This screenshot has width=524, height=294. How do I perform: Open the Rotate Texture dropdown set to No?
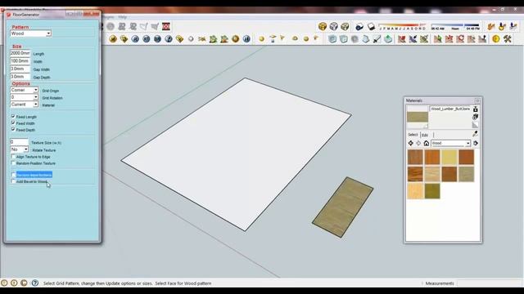point(20,149)
